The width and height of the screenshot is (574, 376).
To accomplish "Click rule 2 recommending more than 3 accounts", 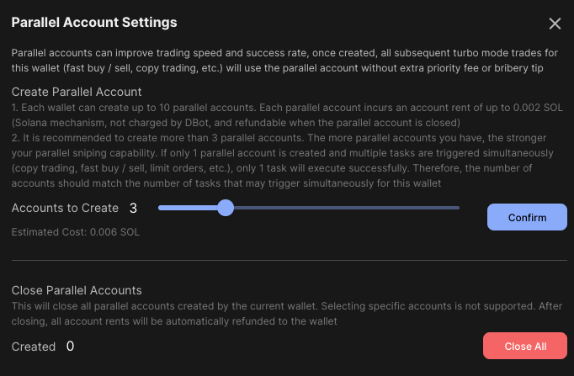I will [282, 161].
